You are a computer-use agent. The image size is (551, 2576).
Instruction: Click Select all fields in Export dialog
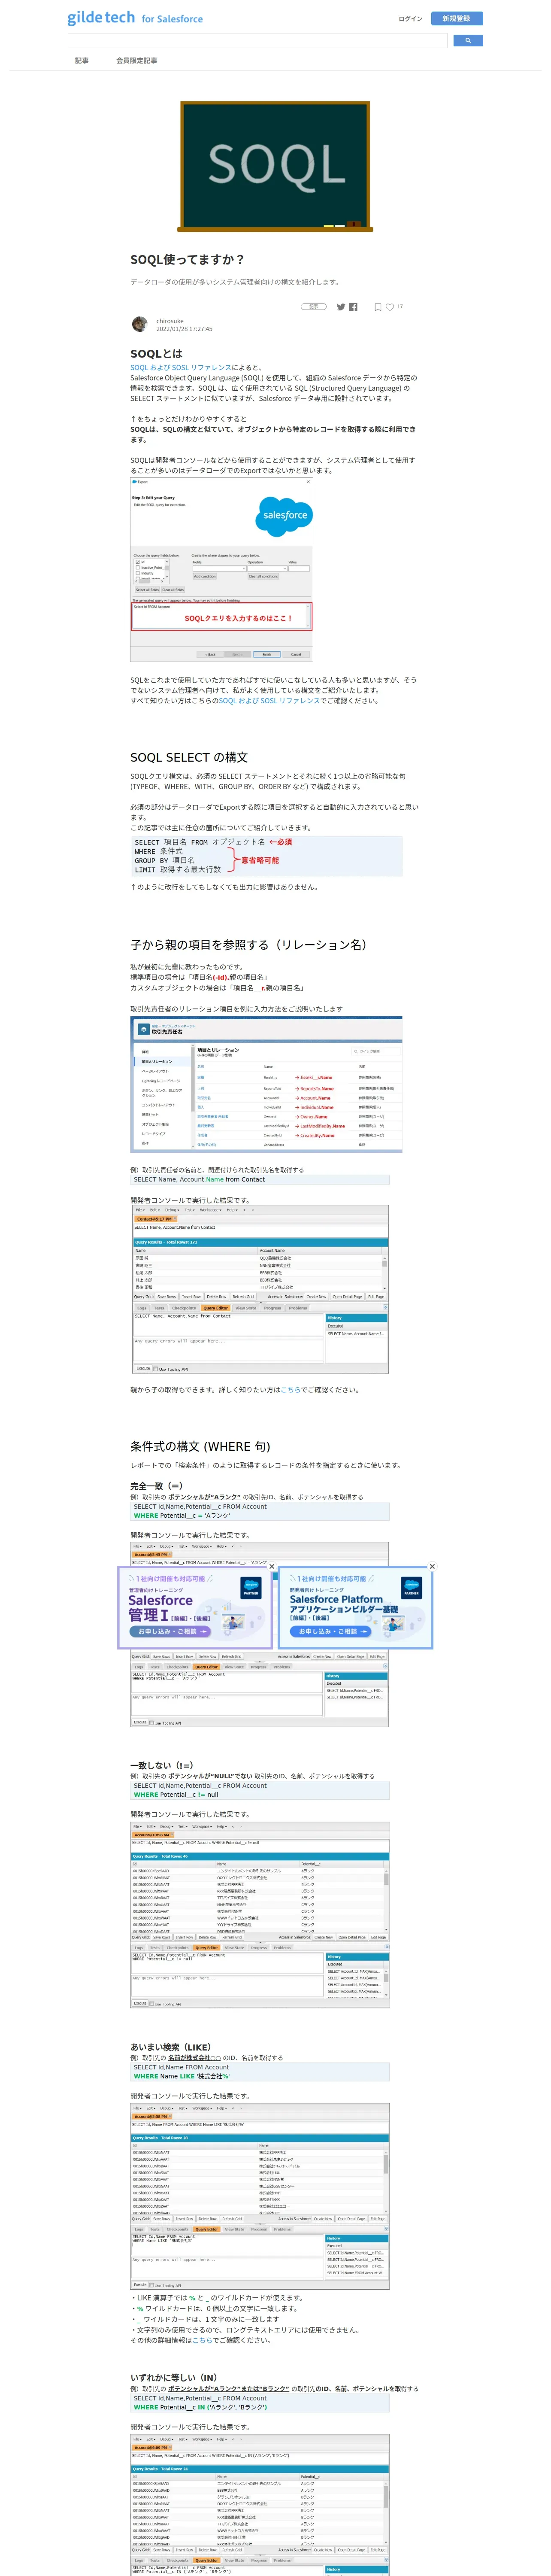click(148, 590)
